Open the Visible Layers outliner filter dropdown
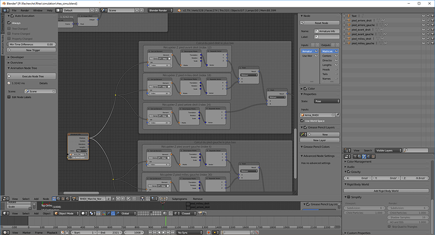Screen dimensions: 435x235 388,151
